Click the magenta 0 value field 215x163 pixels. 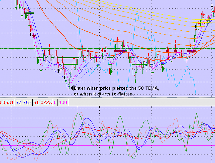pos(55,102)
